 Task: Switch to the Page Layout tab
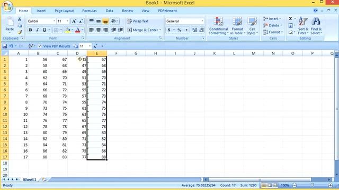64,11
